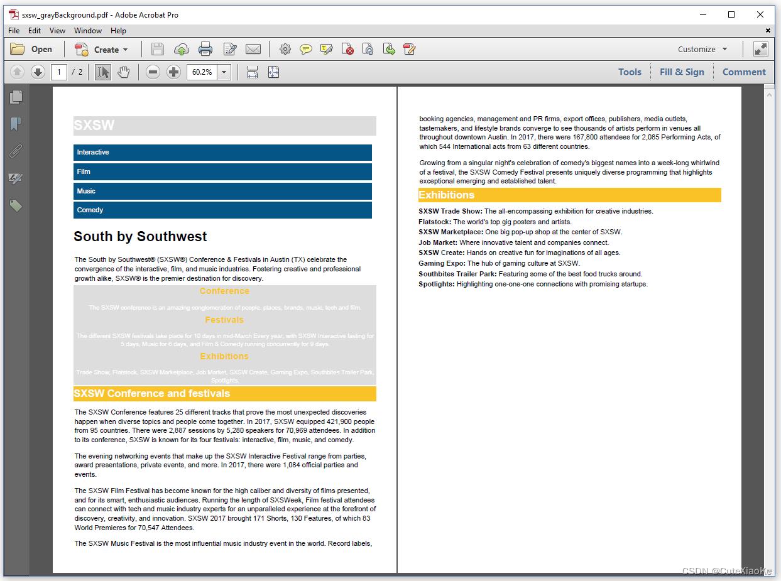The width and height of the screenshot is (781, 581).
Task: Click the orange 'Festivals' subheading
Action: 224,320
